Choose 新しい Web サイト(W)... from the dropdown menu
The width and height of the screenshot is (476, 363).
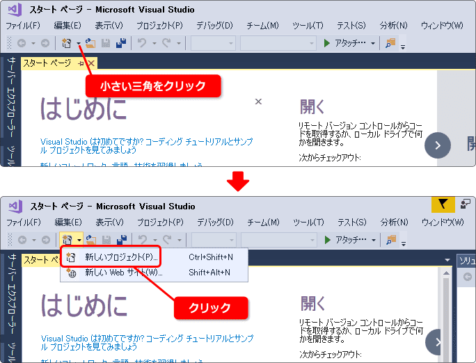tap(154, 273)
